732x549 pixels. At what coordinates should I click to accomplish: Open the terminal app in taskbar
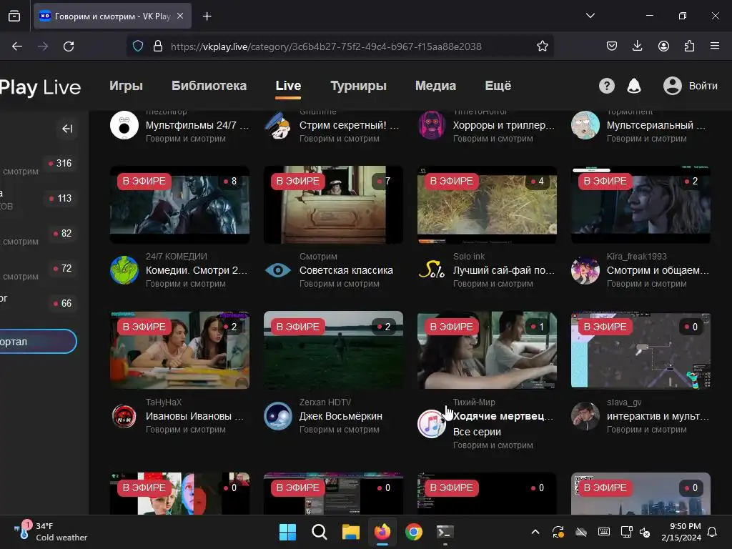[445, 532]
